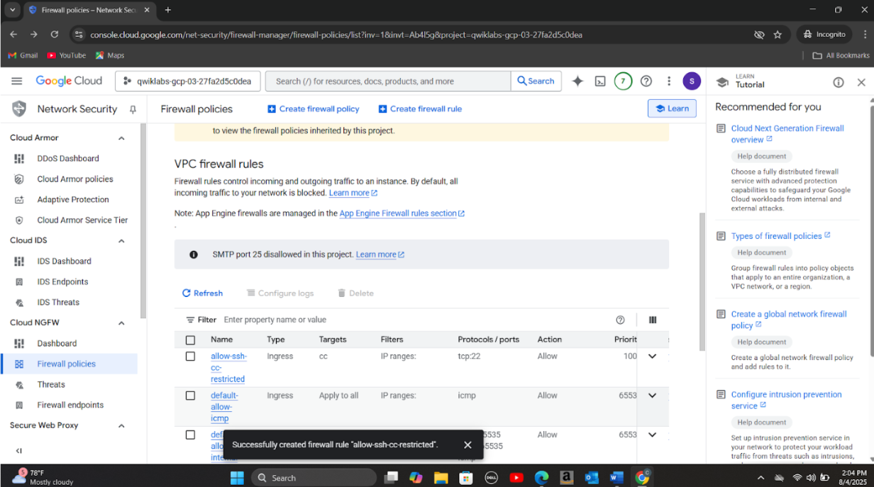Open the more options three-dot menu
This screenshot has height=487, width=874.
click(668, 81)
